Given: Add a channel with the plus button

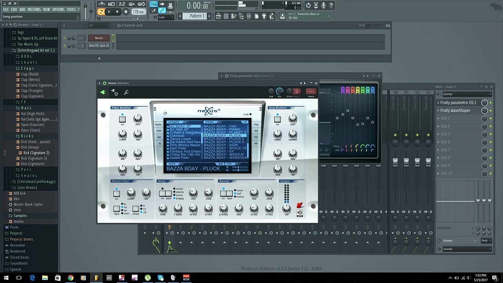Looking at the screenshot, I should click(x=99, y=59).
